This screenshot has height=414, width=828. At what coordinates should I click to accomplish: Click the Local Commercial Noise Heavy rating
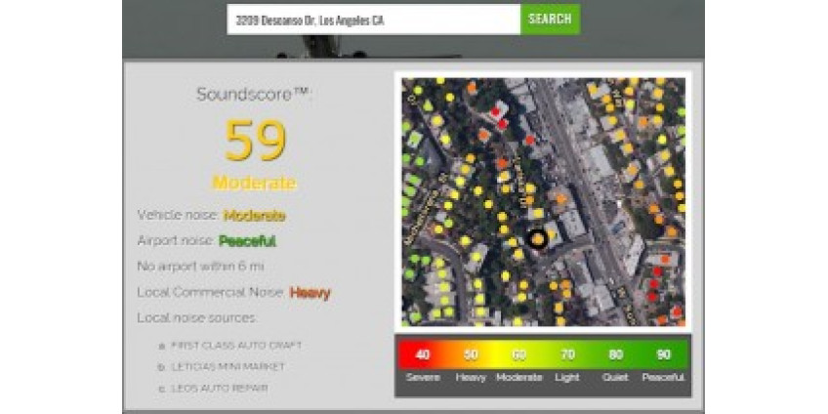coord(310,292)
